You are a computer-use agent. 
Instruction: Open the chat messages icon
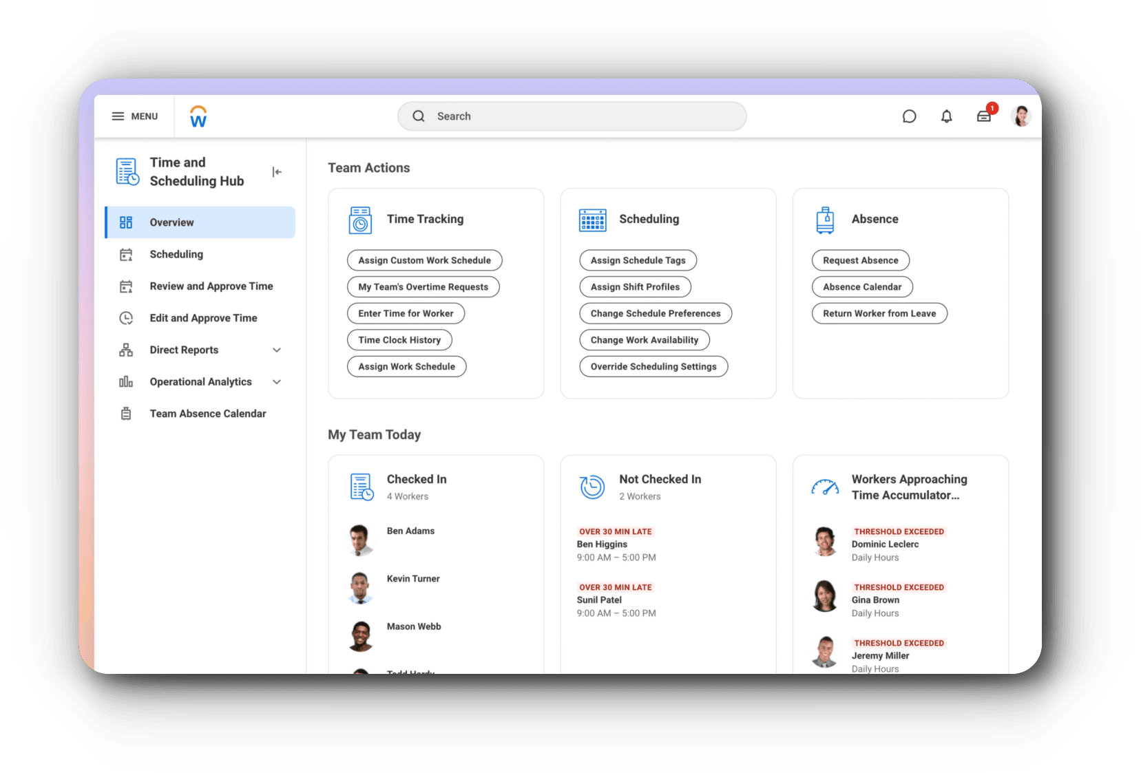[909, 116]
